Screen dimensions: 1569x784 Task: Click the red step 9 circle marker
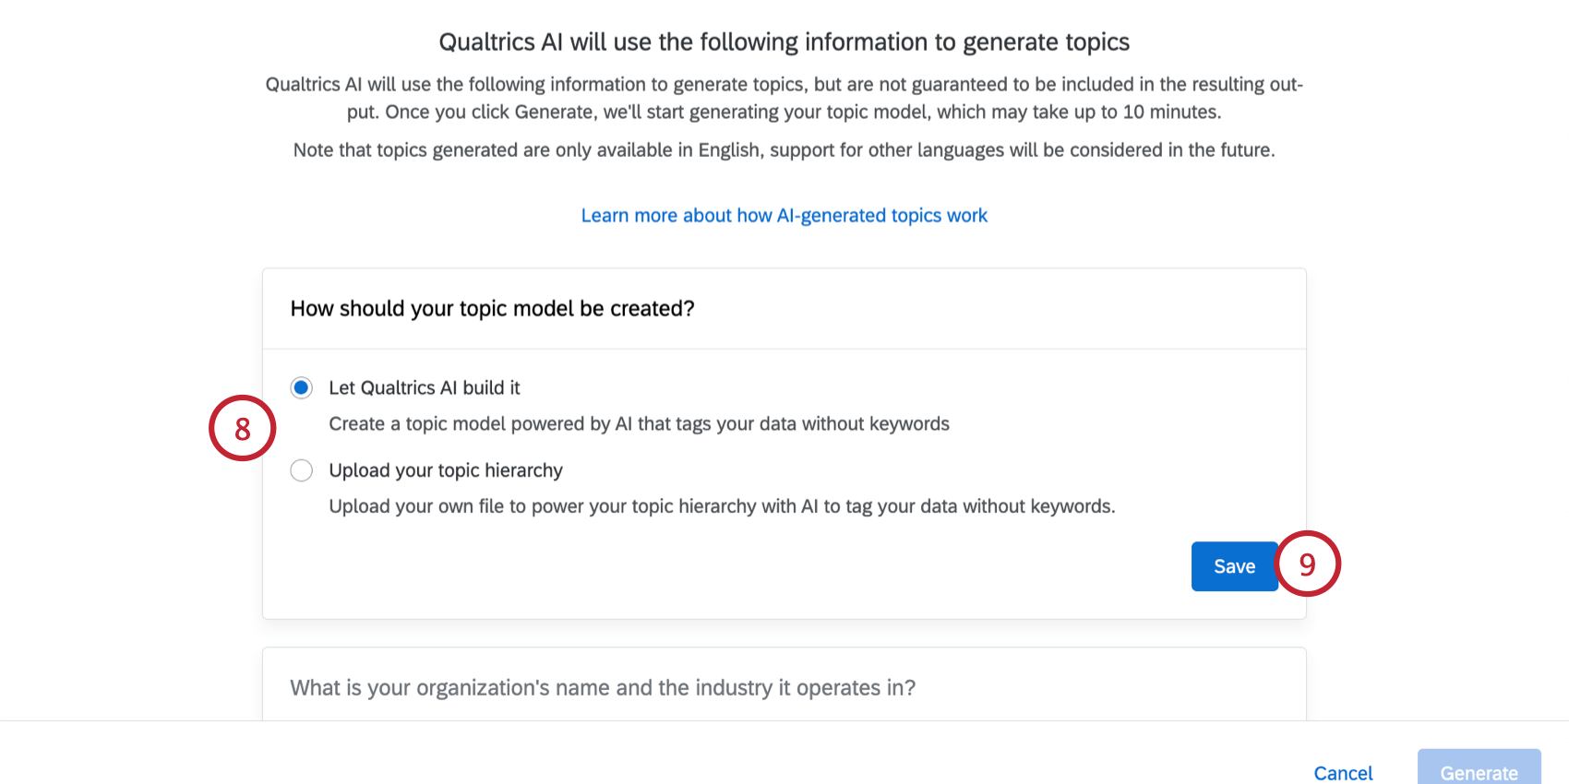click(x=1307, y=564)
